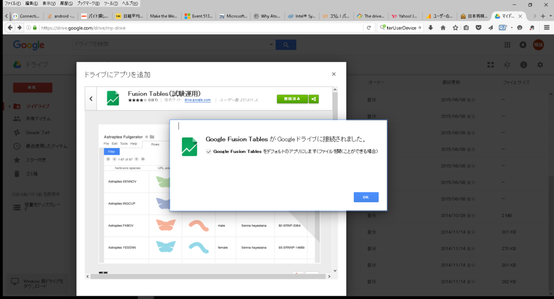The width and height of the screenshot is (554, 299).
Task: Open the drive.google.com provider link
Action: pos(197,100)
